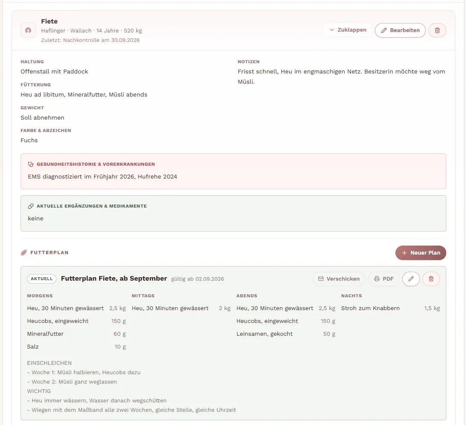This screenshot has width=466, height=425.
Task: Click the horse name 'Fiete' heading
Action: point(49,21)
